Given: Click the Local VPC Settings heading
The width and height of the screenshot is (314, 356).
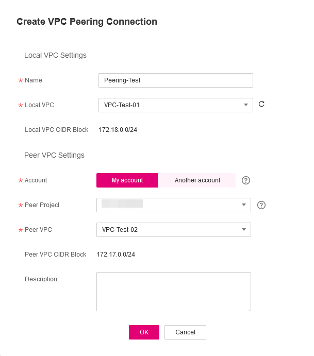Looking at the screenshot, I should [x=55, y=55].
